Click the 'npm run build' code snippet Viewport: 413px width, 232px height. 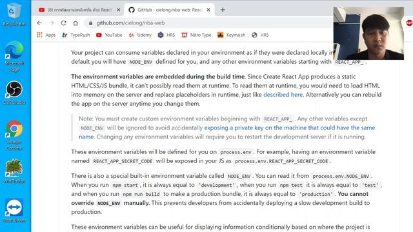point(141,194)
